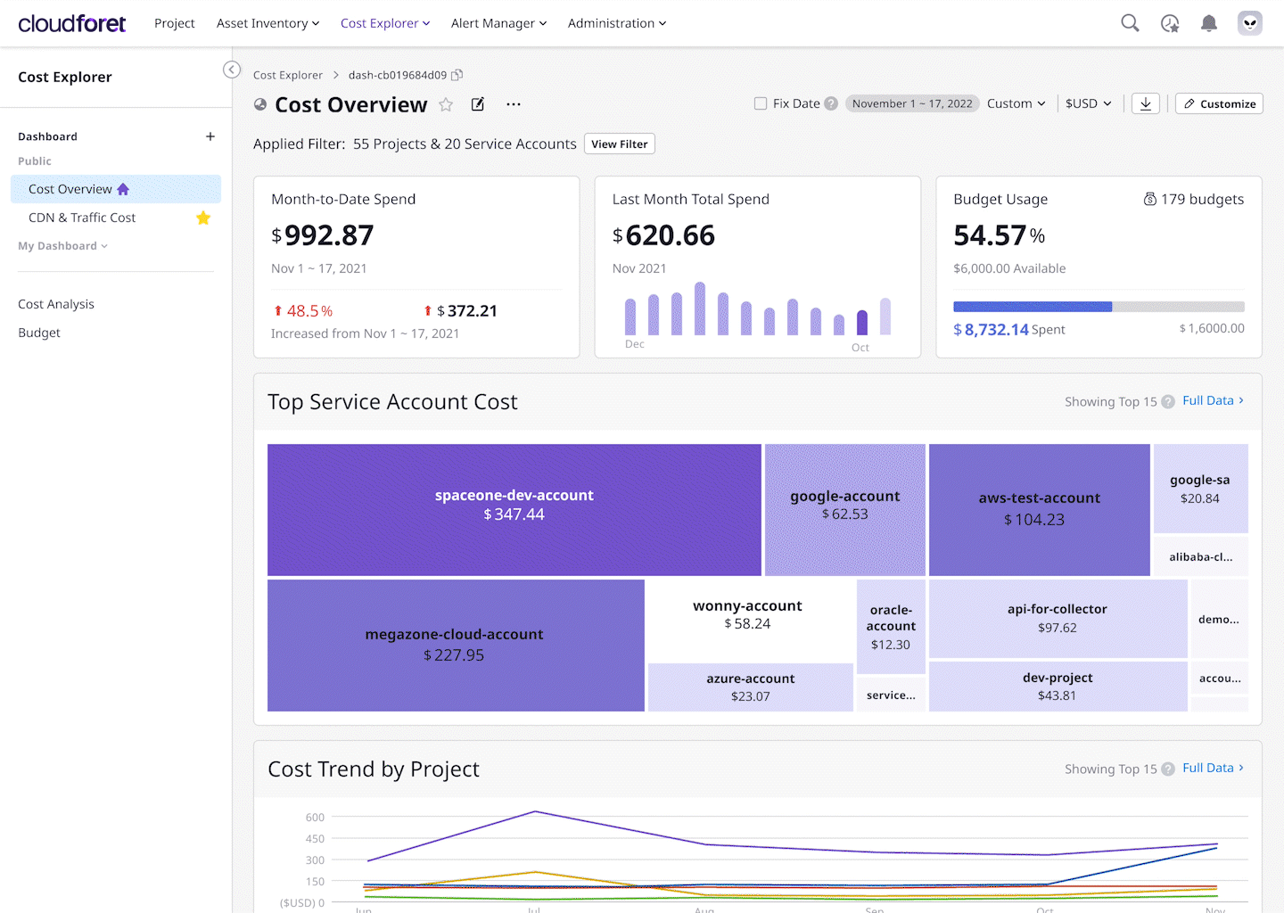Image resolution: width=1284 pixels, height=913 pixels.
Task: Open the notifications bell
Action: point(1209,23)
